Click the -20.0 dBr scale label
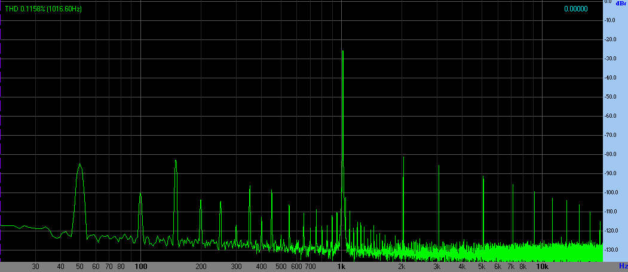The width and height of the screenshot is (628, 272). click(610, 39)
